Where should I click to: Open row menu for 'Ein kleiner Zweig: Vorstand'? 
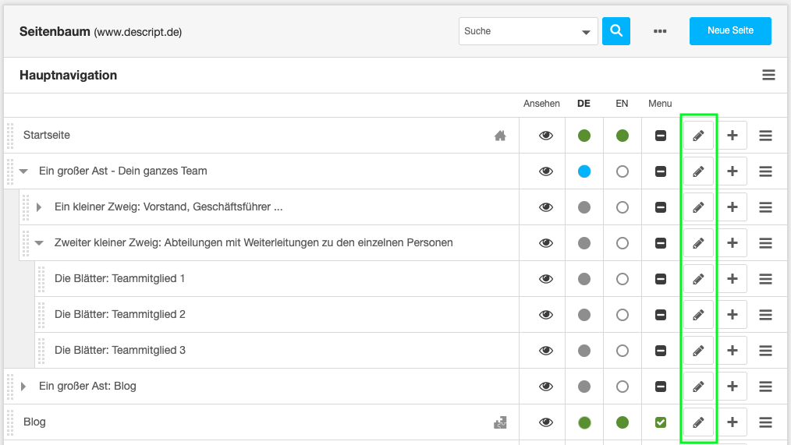click(765, 207)
